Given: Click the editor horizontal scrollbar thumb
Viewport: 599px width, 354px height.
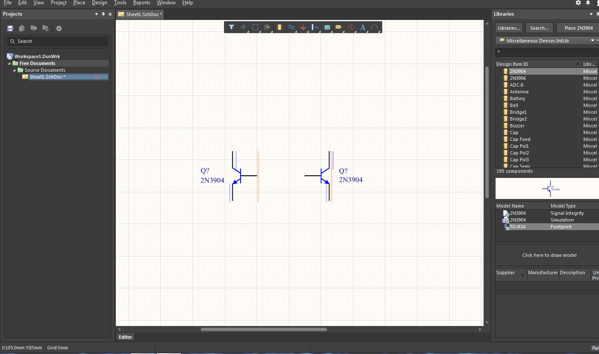Looking at the screenshot, I should [264, 330].
